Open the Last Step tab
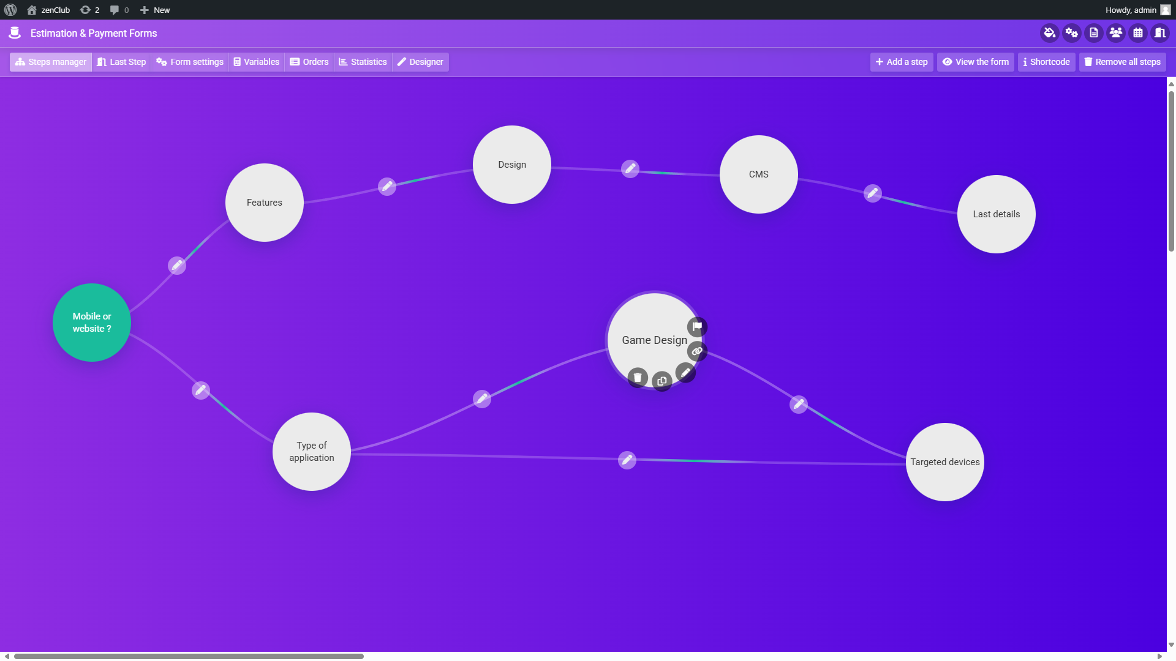Screen dimensions: 1176x661 121,62
